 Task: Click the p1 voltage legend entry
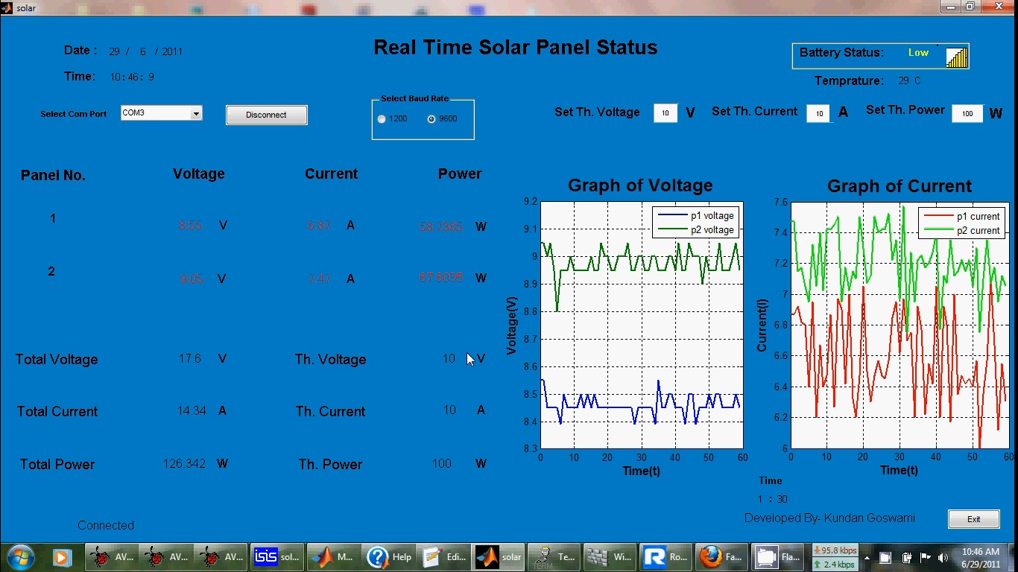point(695,216)
